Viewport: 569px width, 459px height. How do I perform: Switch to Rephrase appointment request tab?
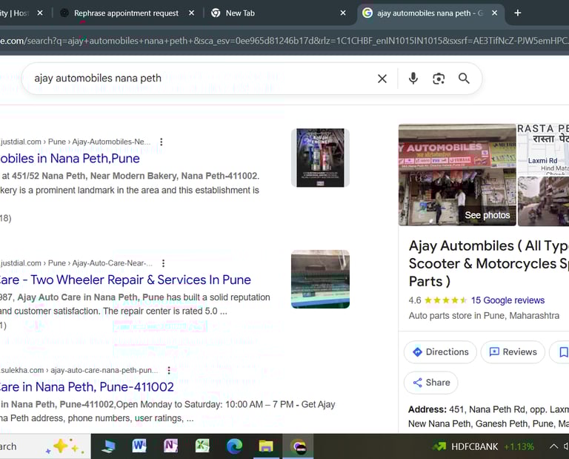coord(125,13)
